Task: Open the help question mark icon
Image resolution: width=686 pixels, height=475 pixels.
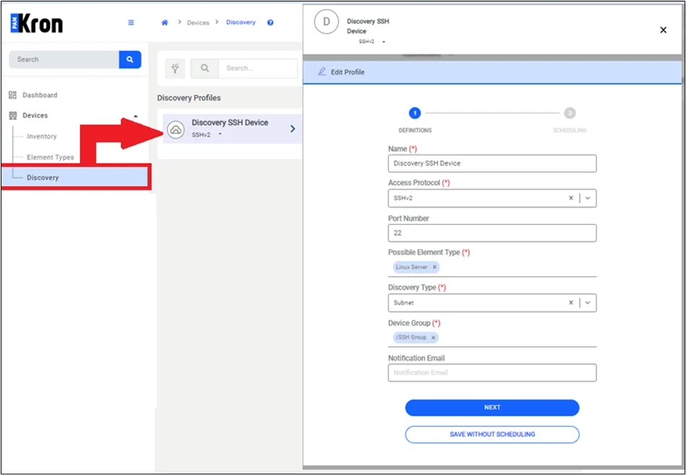Action: 270,22
